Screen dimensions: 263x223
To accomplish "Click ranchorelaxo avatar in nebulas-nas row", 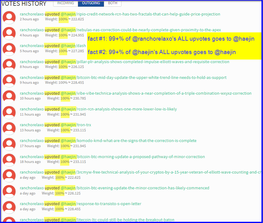I will tap(9, 33).
